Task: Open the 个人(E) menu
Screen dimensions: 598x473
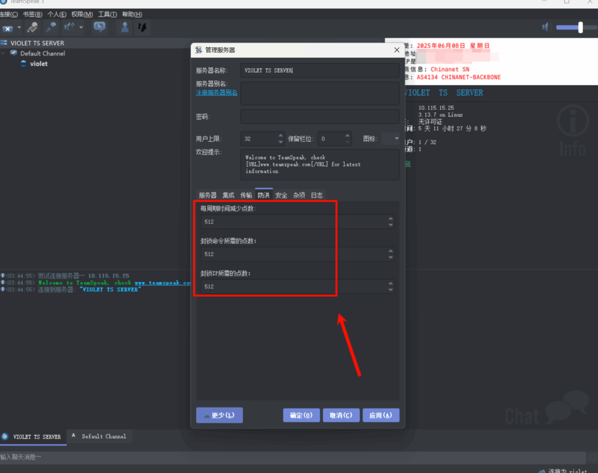Action: pyautogui.click(x=57, y=14)
